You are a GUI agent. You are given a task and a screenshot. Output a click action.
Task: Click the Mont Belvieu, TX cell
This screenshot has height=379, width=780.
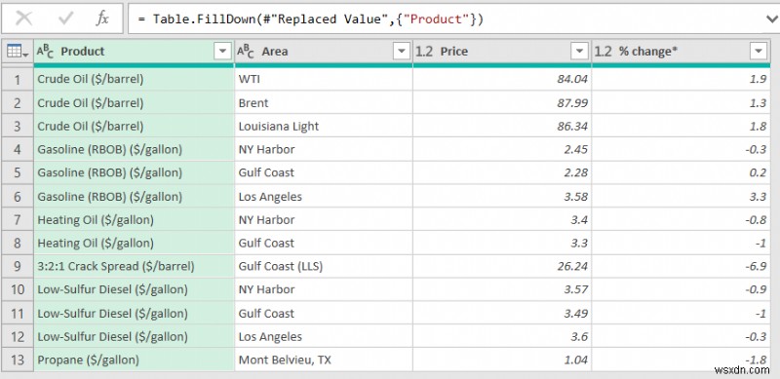click(324, 360)
